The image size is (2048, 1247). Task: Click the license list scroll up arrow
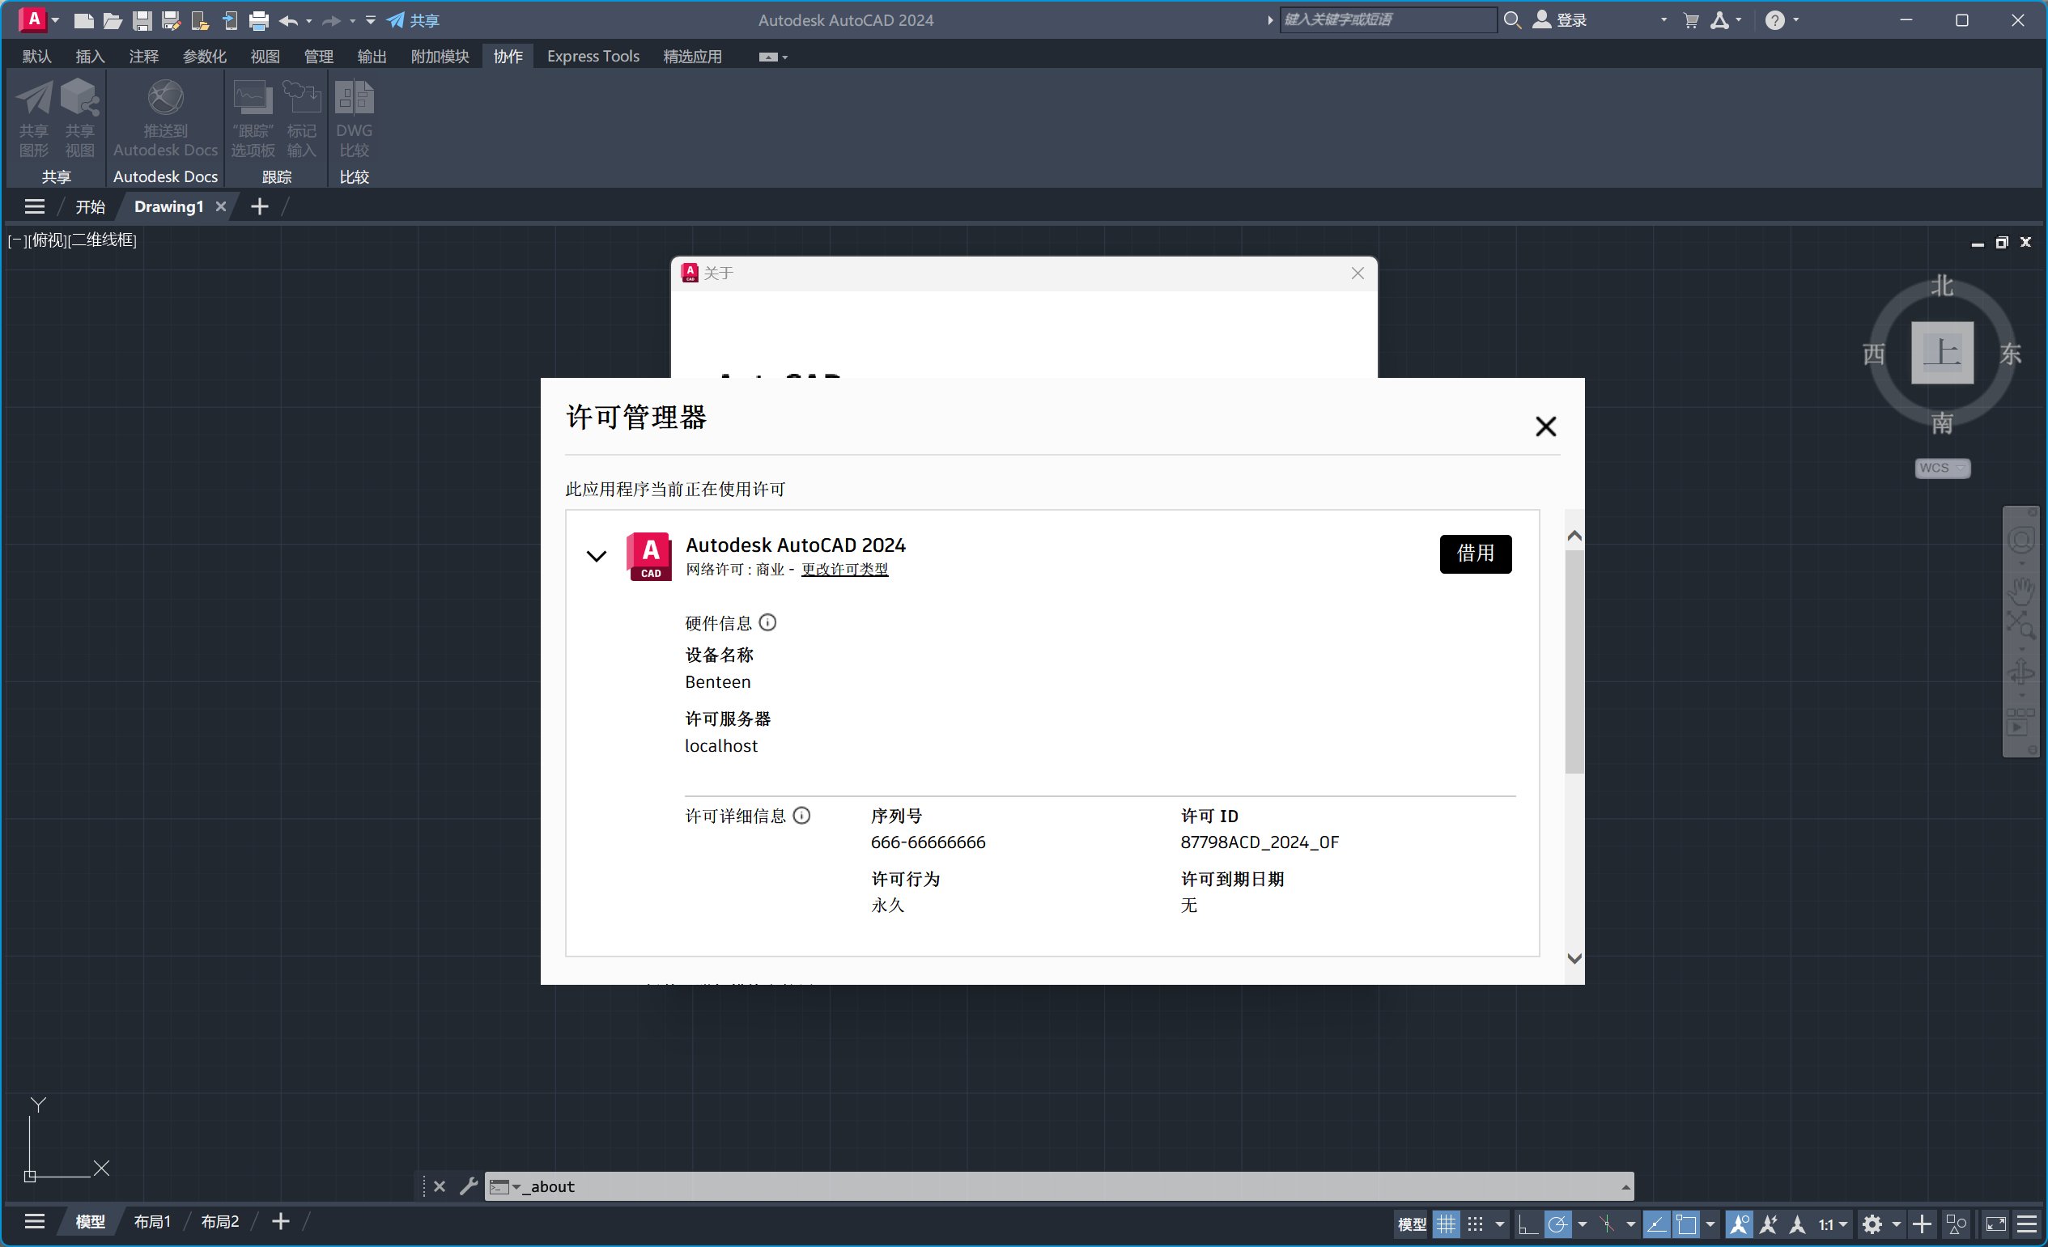tap(1574, 536)
